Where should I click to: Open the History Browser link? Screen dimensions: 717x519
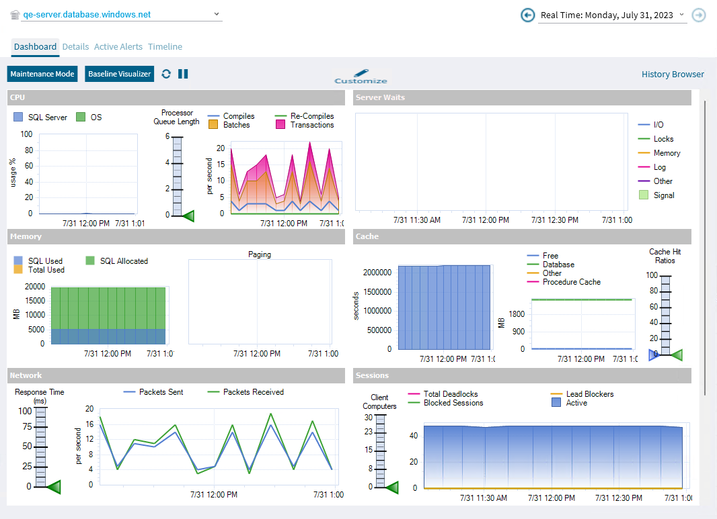tap(673, 75)
